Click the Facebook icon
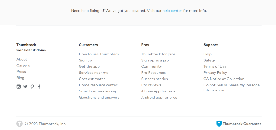 [39, 87]
